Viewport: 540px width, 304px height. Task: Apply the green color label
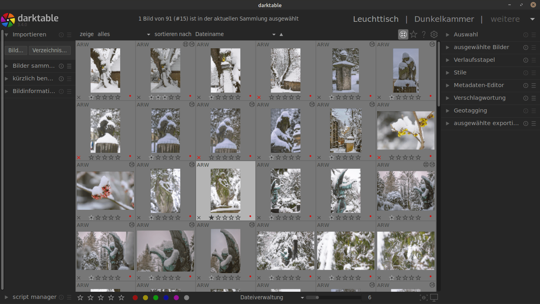156,298
